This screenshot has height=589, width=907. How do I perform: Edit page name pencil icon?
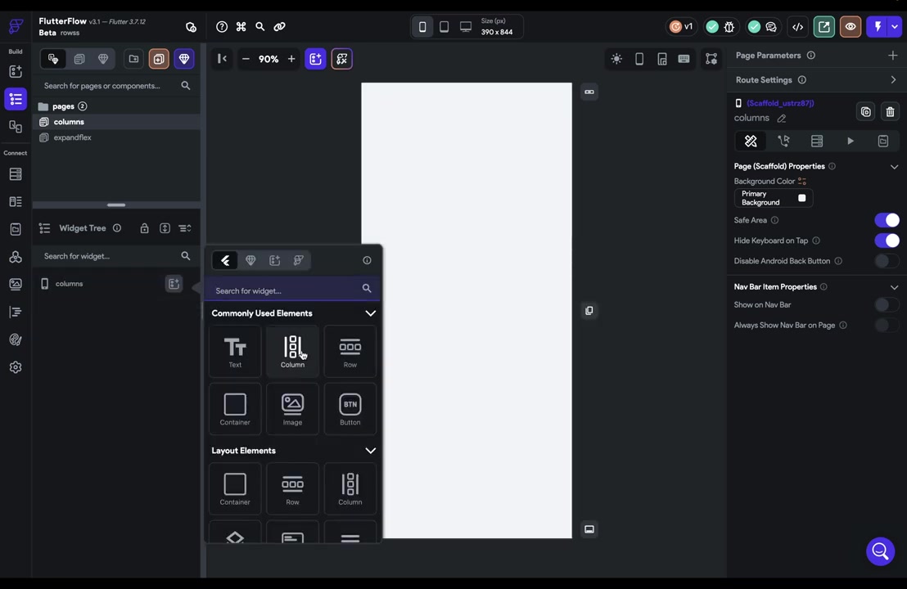[x=782, y=119]
